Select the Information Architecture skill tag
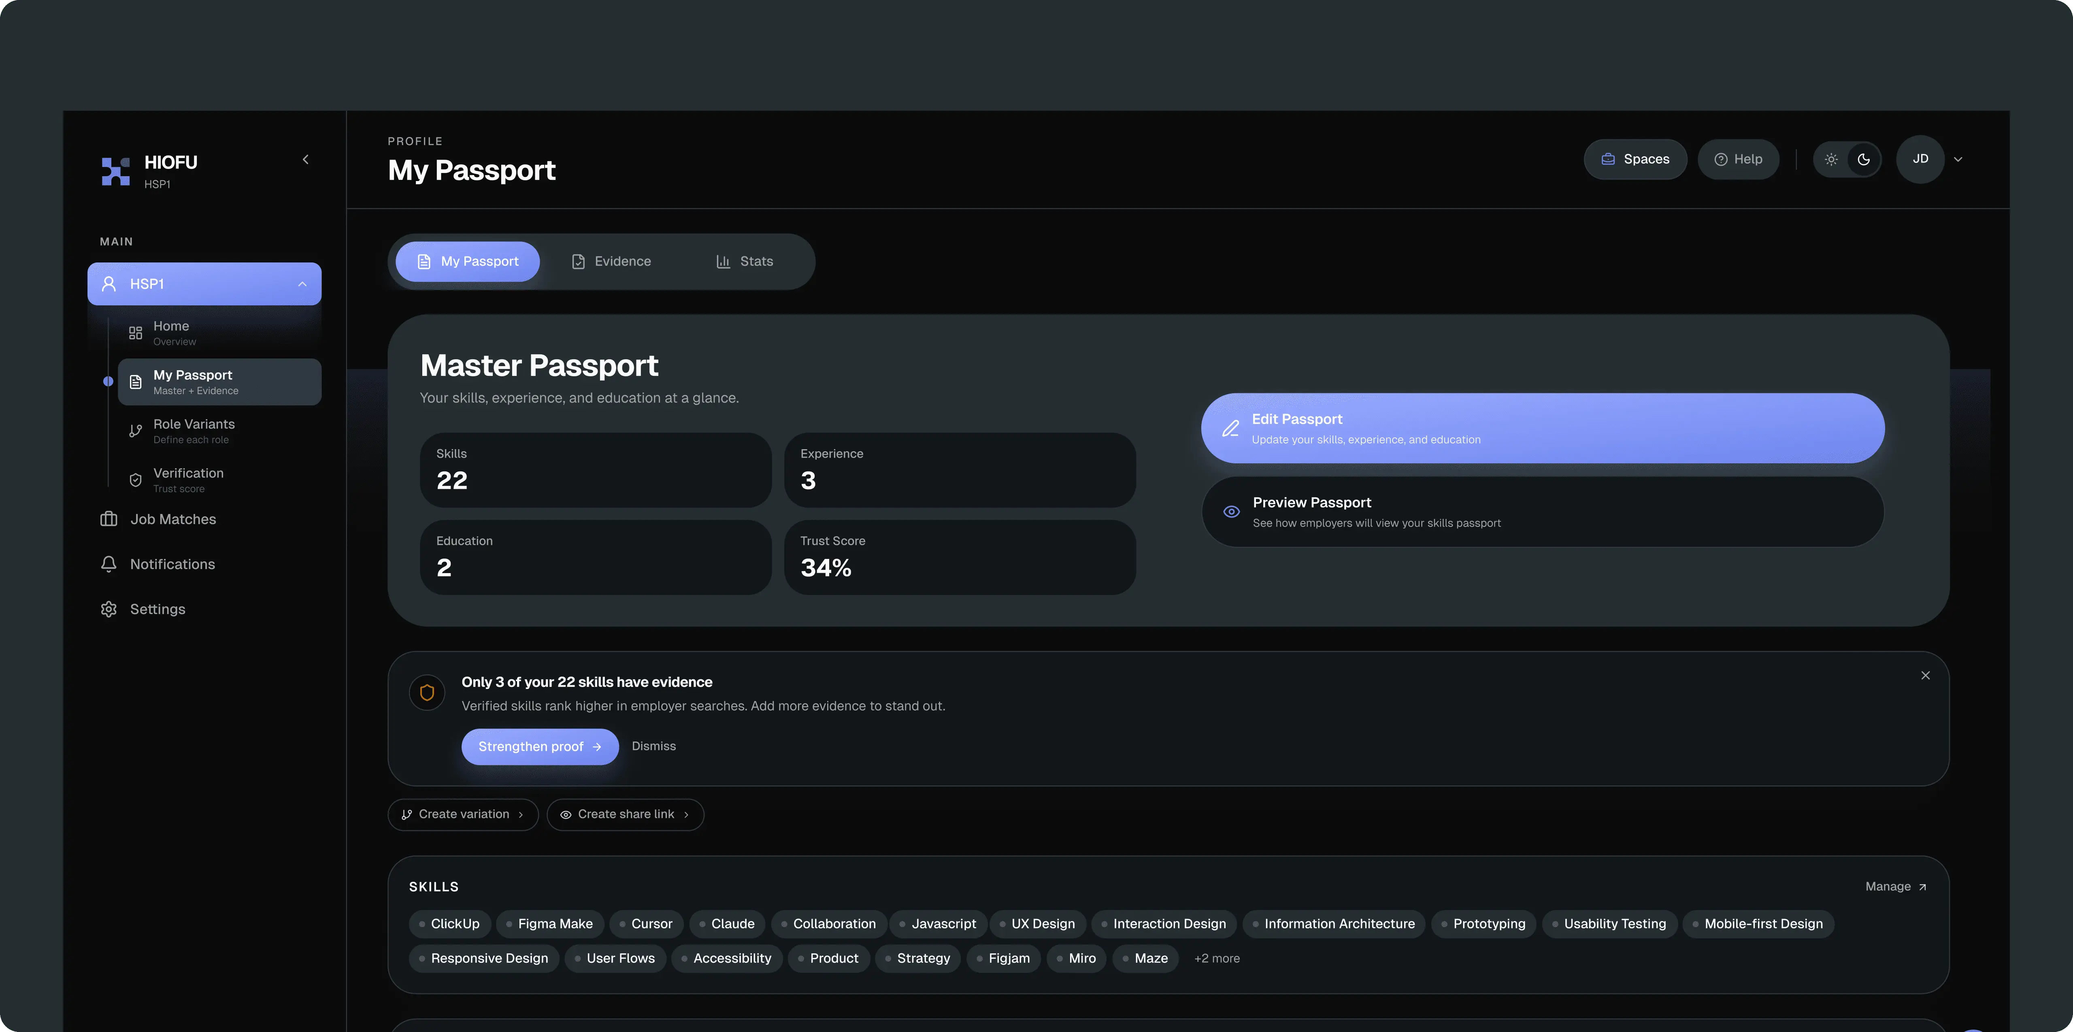Image resolution: width=2073 pixels, height=1032 pixels. click(x=1334, y=924)
